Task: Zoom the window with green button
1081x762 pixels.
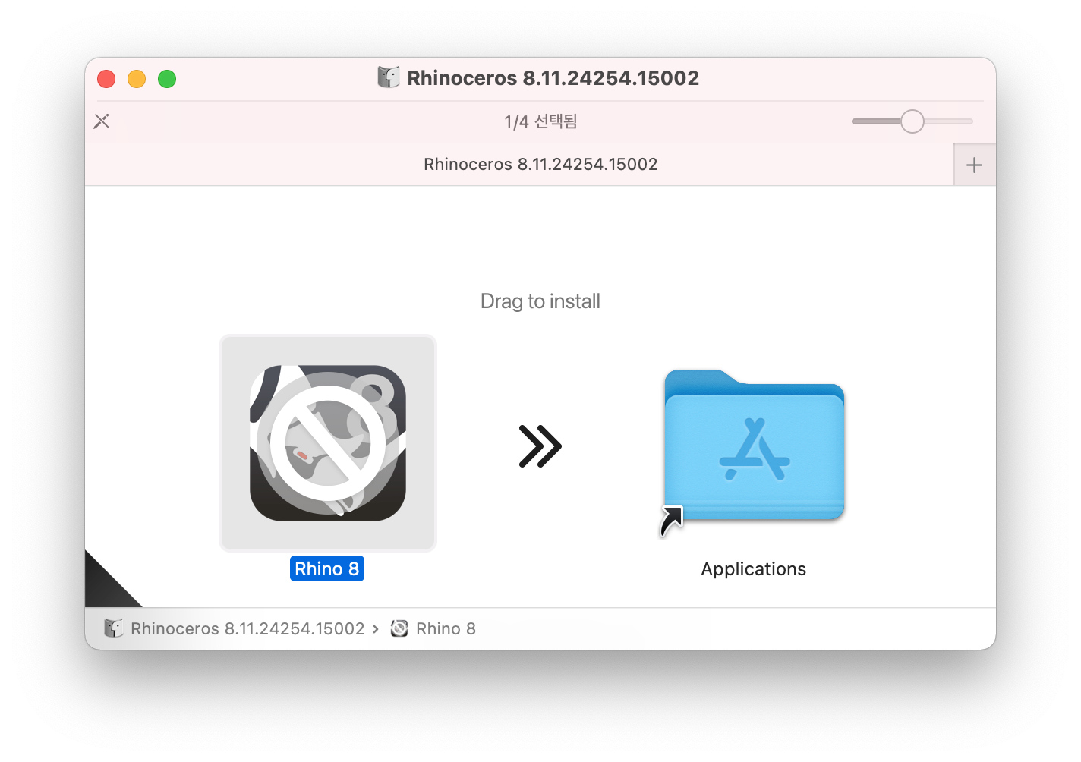Action: 167,79
